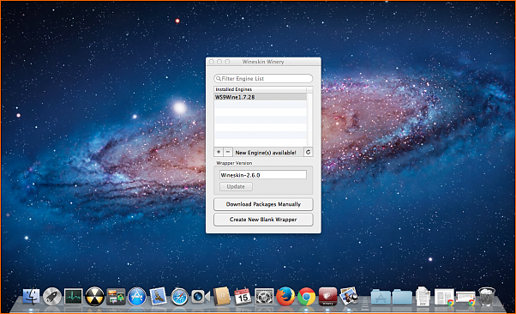This screenshot has width=516, height=314.
Task: Refresh the engine list
Action: [308, 152]
